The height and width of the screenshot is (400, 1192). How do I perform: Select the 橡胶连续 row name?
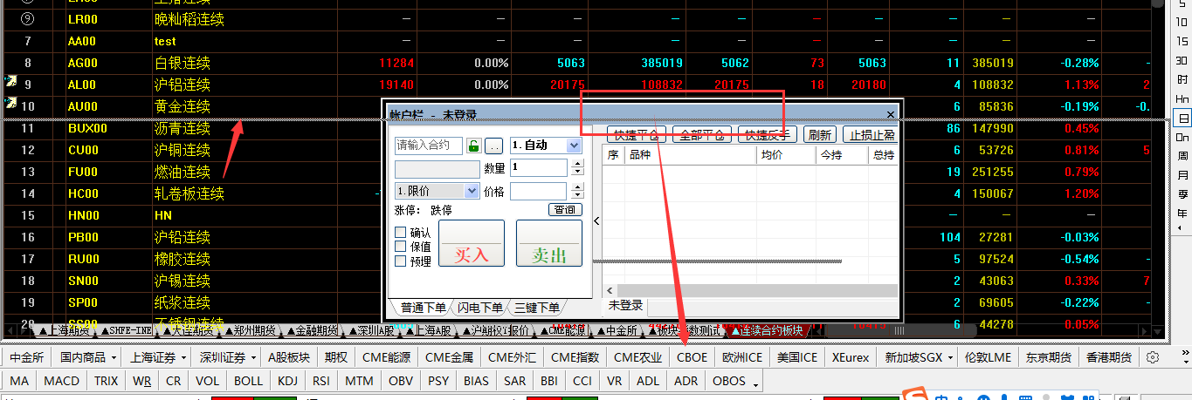click(x=183, y=259)
